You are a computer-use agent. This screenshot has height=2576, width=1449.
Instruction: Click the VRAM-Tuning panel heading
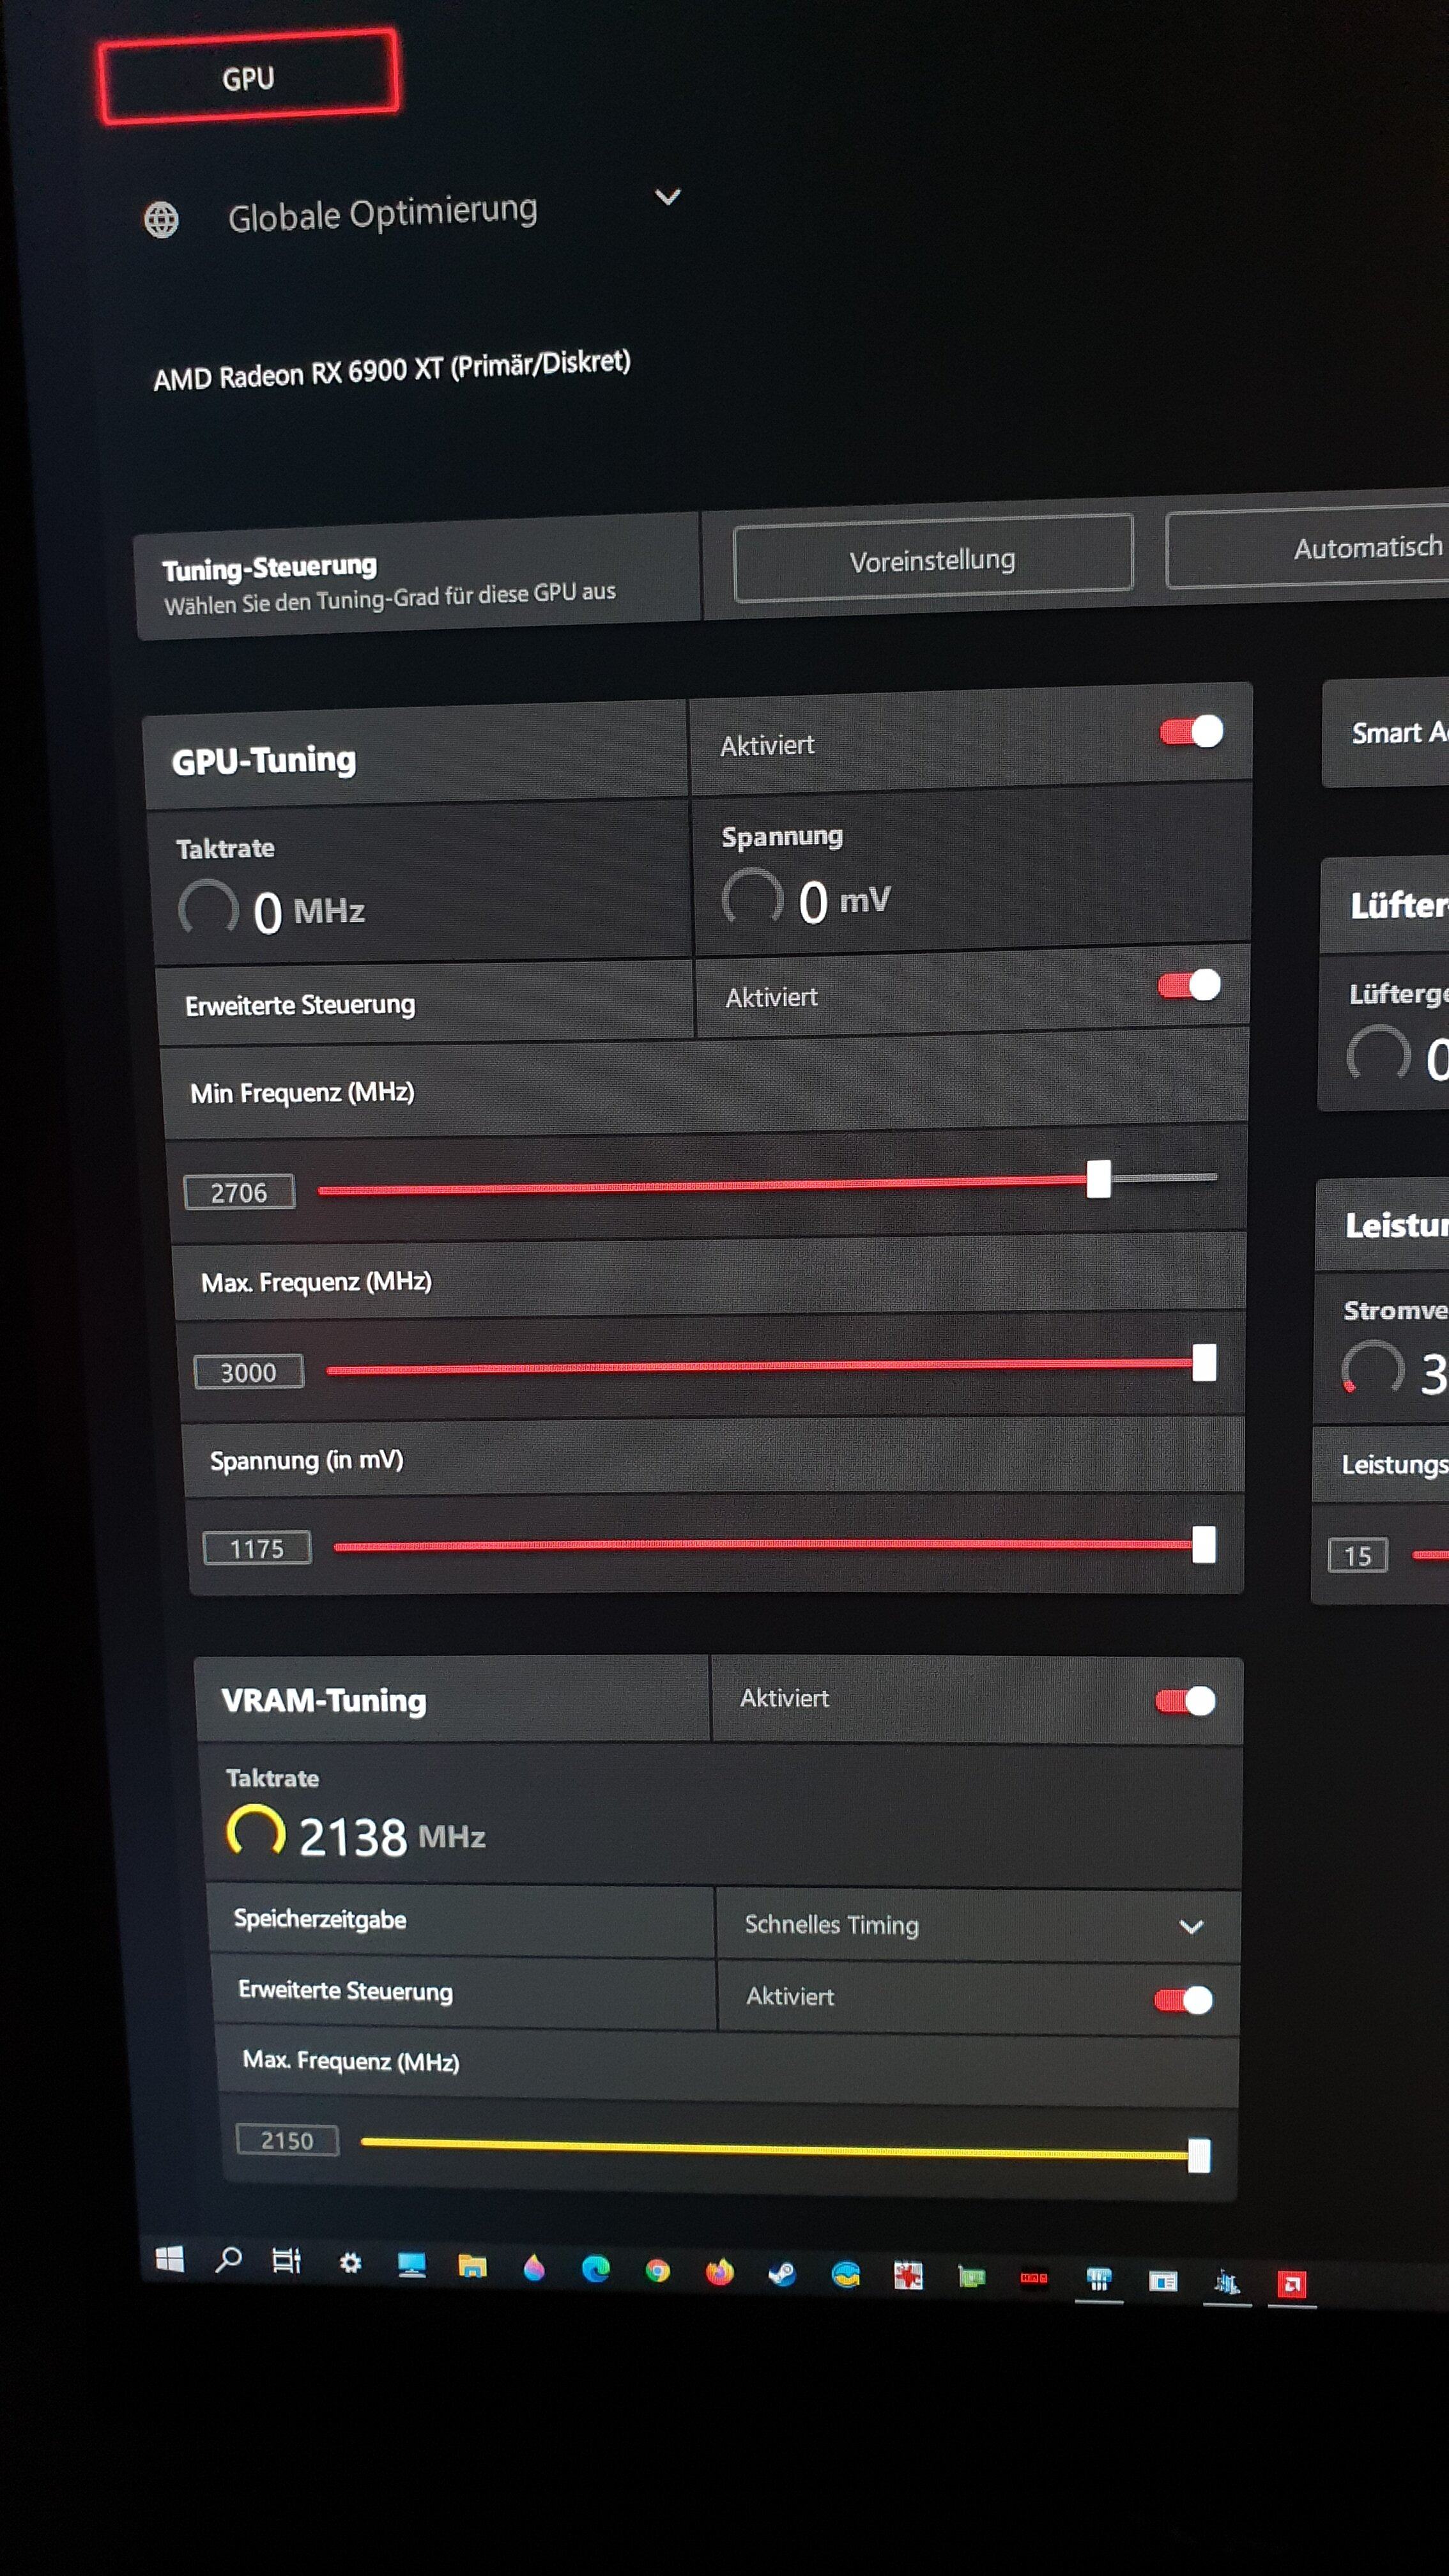pyautogui.click(x=324, y=1700)
